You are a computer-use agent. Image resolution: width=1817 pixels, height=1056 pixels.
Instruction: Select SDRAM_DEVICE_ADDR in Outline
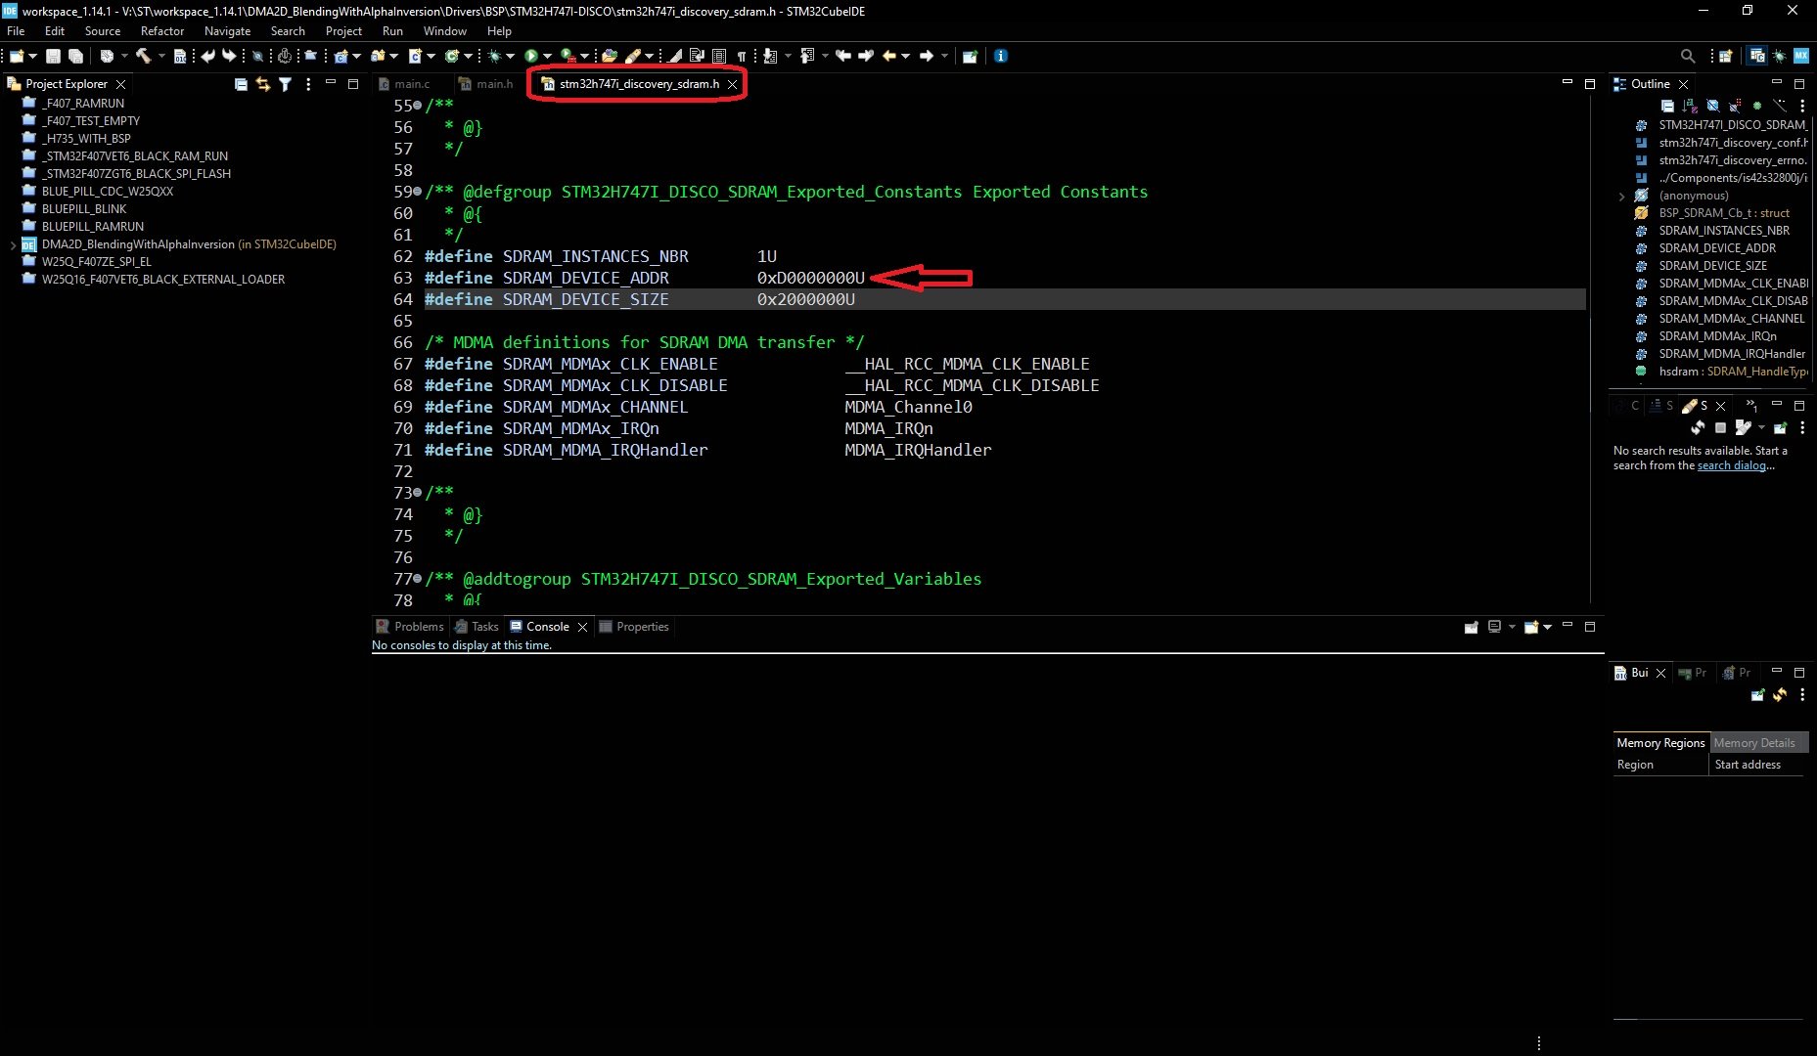coord(1717,248)
